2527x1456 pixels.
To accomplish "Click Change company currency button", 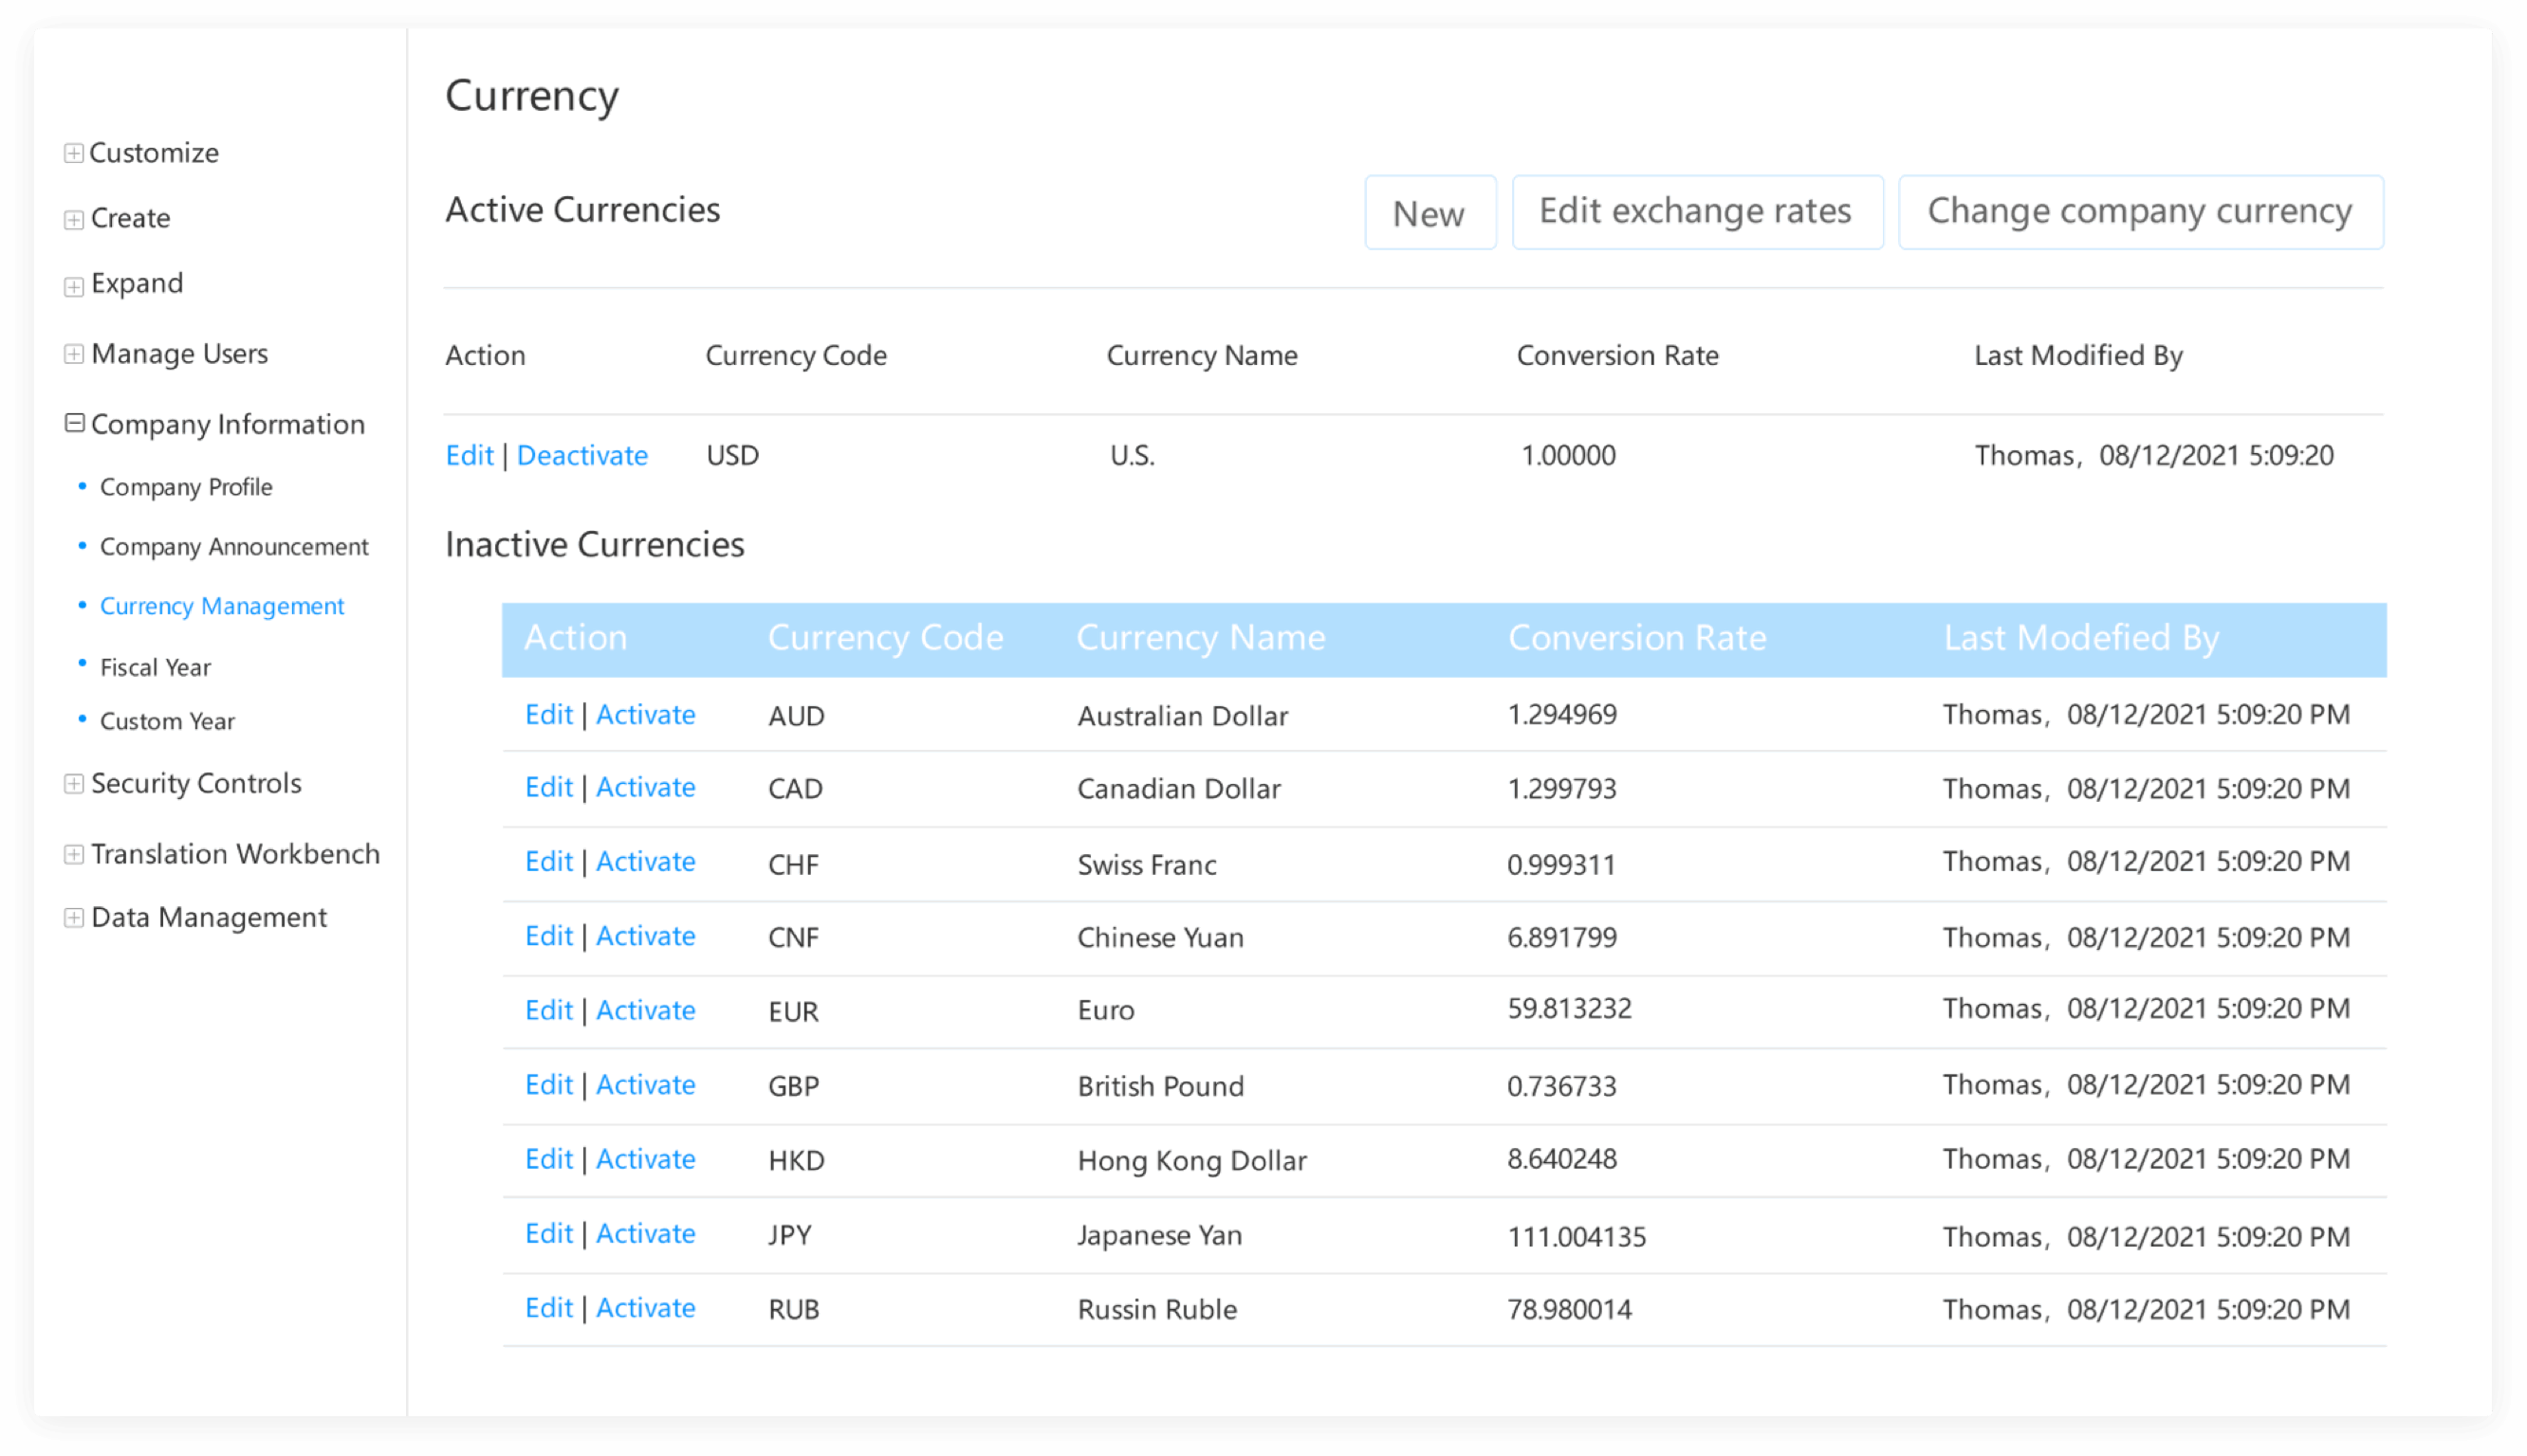I will pyautogui.click(x=2140, y=212).
